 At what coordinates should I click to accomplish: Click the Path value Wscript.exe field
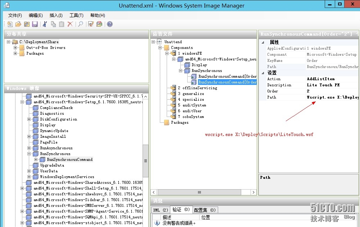(x=332, y=97)
